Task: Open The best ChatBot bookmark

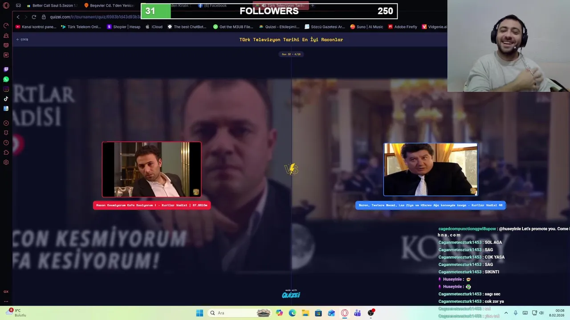Action: [x=187, y=27]
